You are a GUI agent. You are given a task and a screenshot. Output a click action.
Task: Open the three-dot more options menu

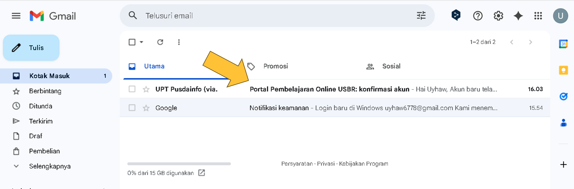179,42
